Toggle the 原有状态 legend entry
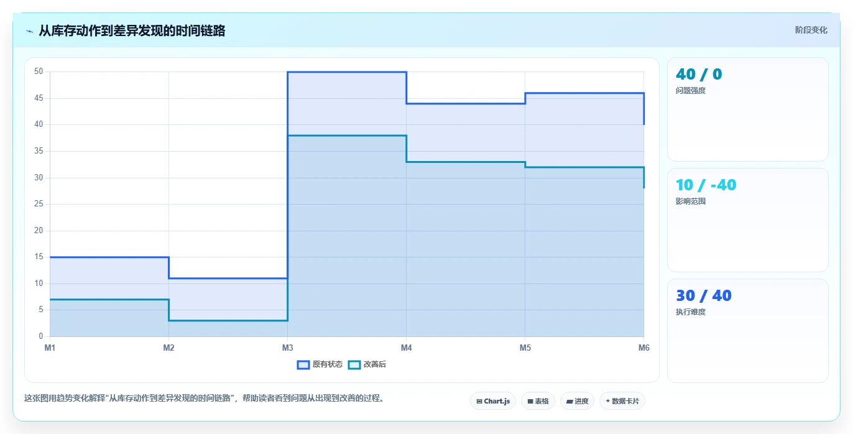This screenshot has height=434, width=853. pos(320,364)
